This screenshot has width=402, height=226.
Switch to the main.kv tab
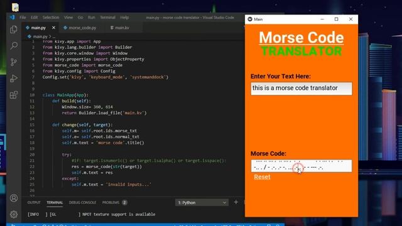122,28
